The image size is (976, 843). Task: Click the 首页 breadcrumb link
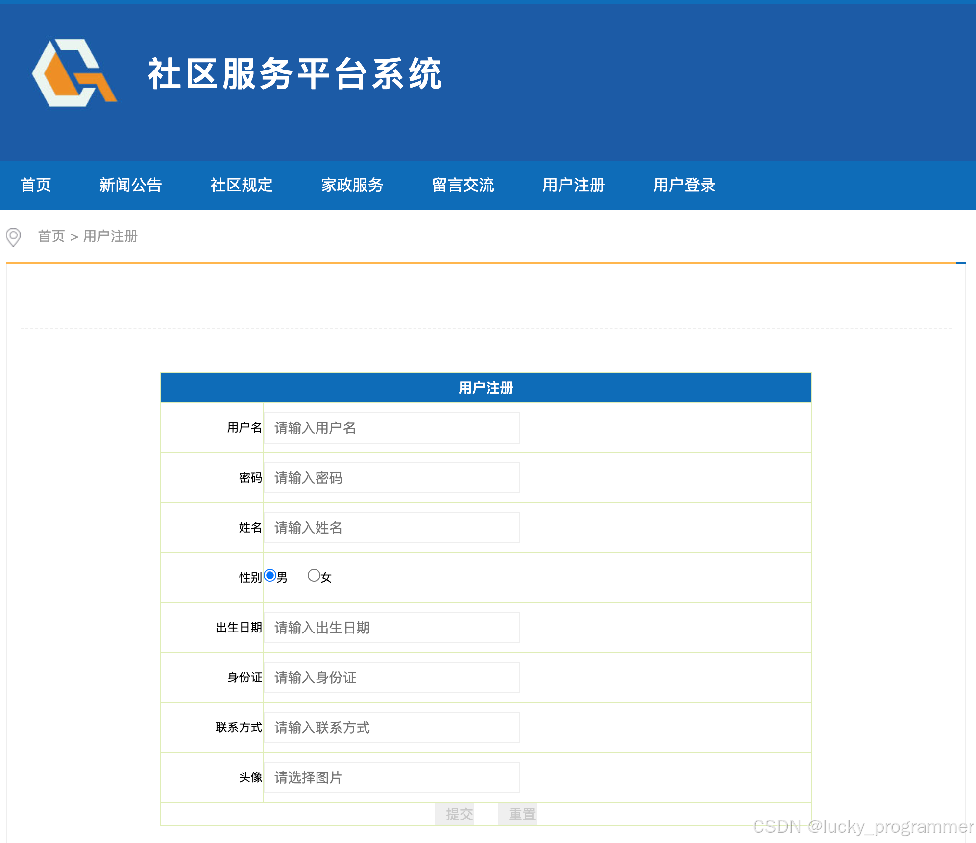(x=51, y=236)
